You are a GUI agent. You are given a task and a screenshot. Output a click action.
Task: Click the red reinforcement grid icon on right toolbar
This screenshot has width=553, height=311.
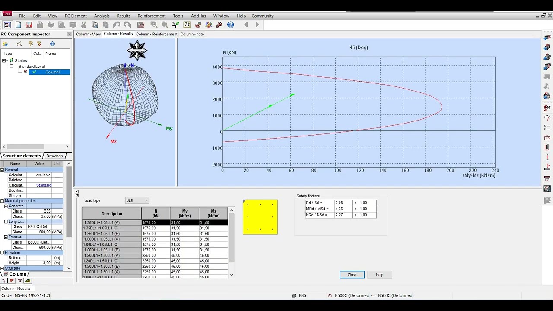(x=547, y=108)
